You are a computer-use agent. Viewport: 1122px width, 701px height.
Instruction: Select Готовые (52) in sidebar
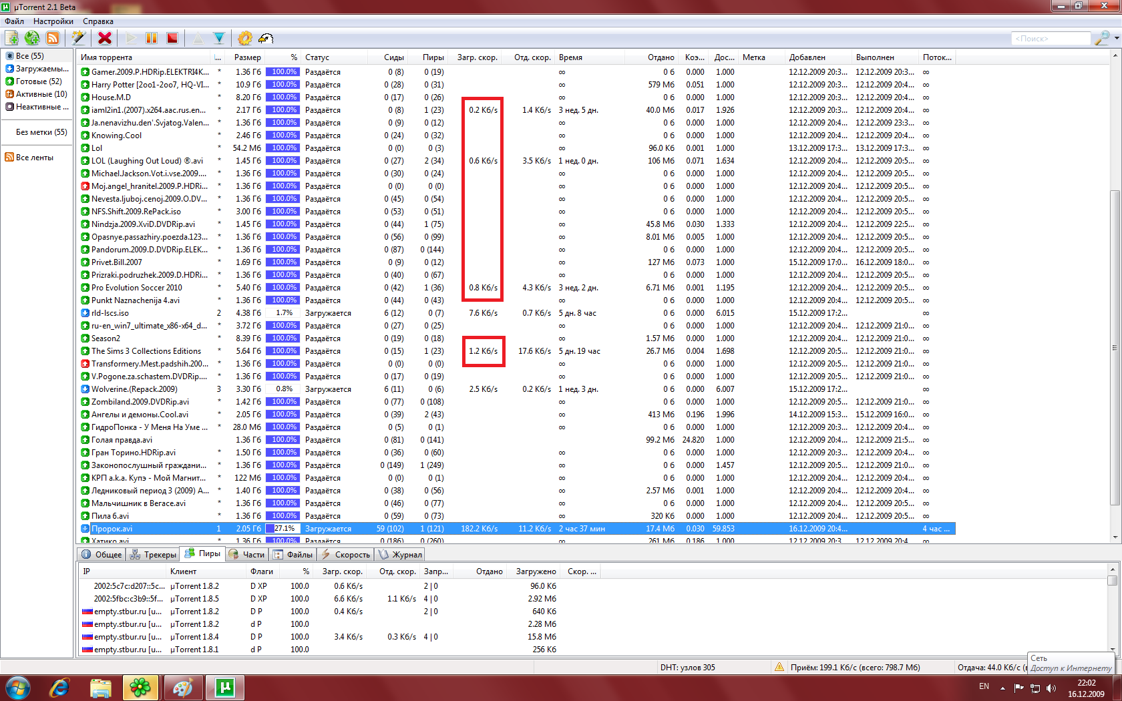pos(38,81)
